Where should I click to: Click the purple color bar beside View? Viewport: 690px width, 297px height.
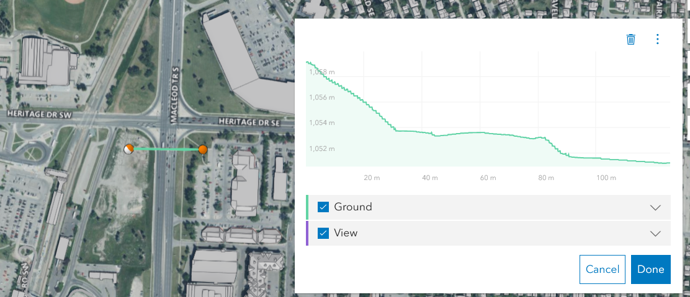(x=307, y=233)
